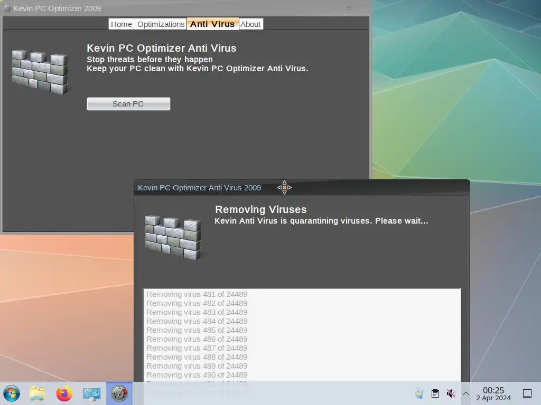Viewport: 541px width, 405px height.
Task: Unmute the volume tray icon
Action: [451, 393]
